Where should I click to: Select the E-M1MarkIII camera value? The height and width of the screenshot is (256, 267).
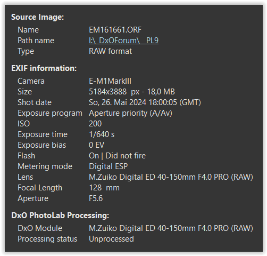point(110,81)
